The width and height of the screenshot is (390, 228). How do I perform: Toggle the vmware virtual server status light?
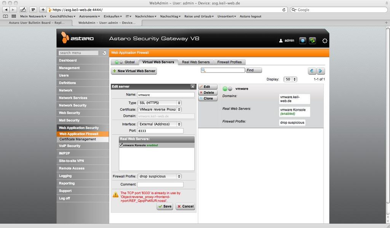pos(227,89)
